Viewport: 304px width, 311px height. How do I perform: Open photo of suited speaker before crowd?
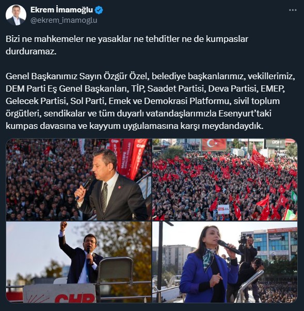click(x=79, y=180)
